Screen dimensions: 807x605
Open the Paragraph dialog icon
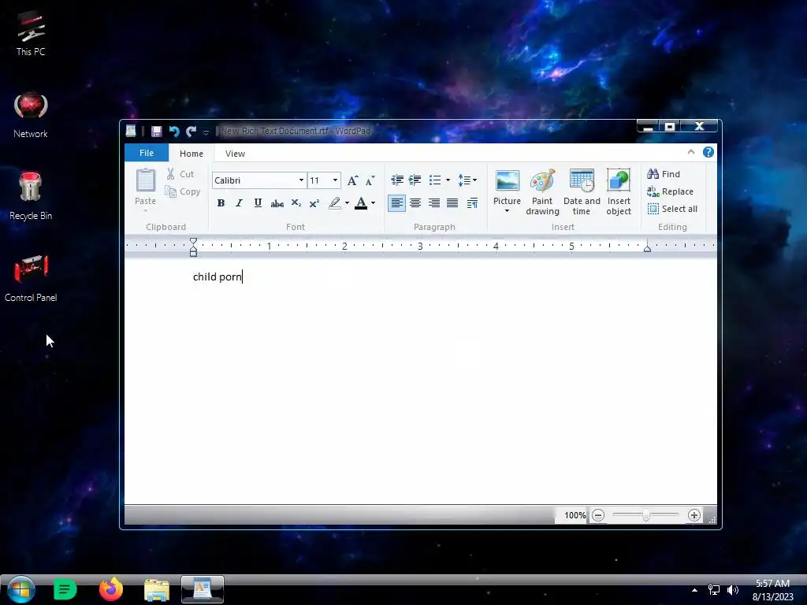472,203
